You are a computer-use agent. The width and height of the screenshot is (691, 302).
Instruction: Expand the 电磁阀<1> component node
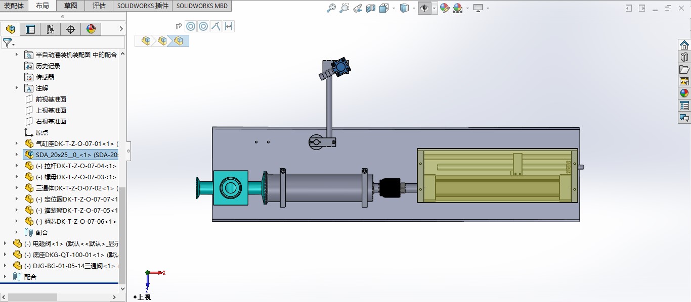tap(6, 243)
